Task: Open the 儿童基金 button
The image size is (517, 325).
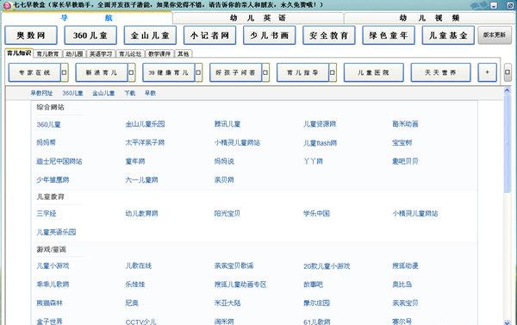Action: (448, 35)
